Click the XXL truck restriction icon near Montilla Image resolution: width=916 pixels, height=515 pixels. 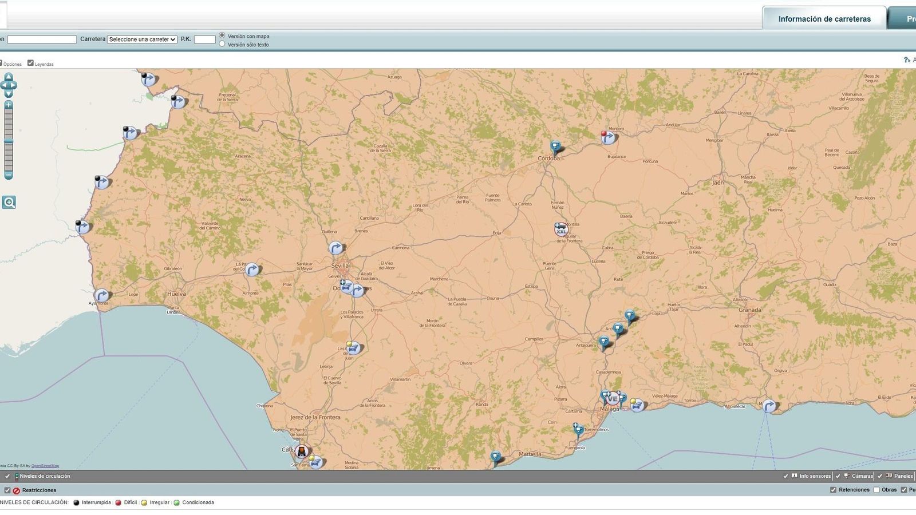(x=562, y=228)
